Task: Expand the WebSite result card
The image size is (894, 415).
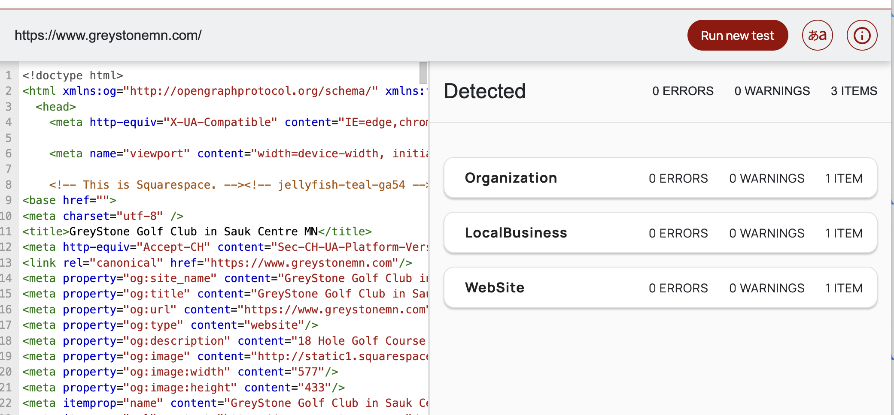Action: click(x=660, y=288)
